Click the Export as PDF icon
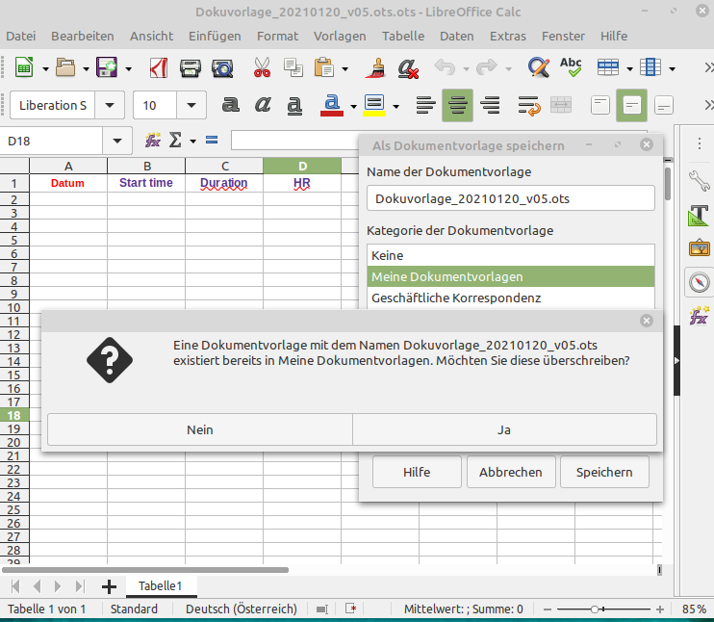 point(158,68)
